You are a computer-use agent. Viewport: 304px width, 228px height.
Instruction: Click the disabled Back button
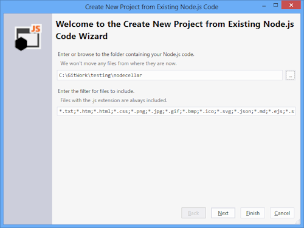click(x=193, y=213)
